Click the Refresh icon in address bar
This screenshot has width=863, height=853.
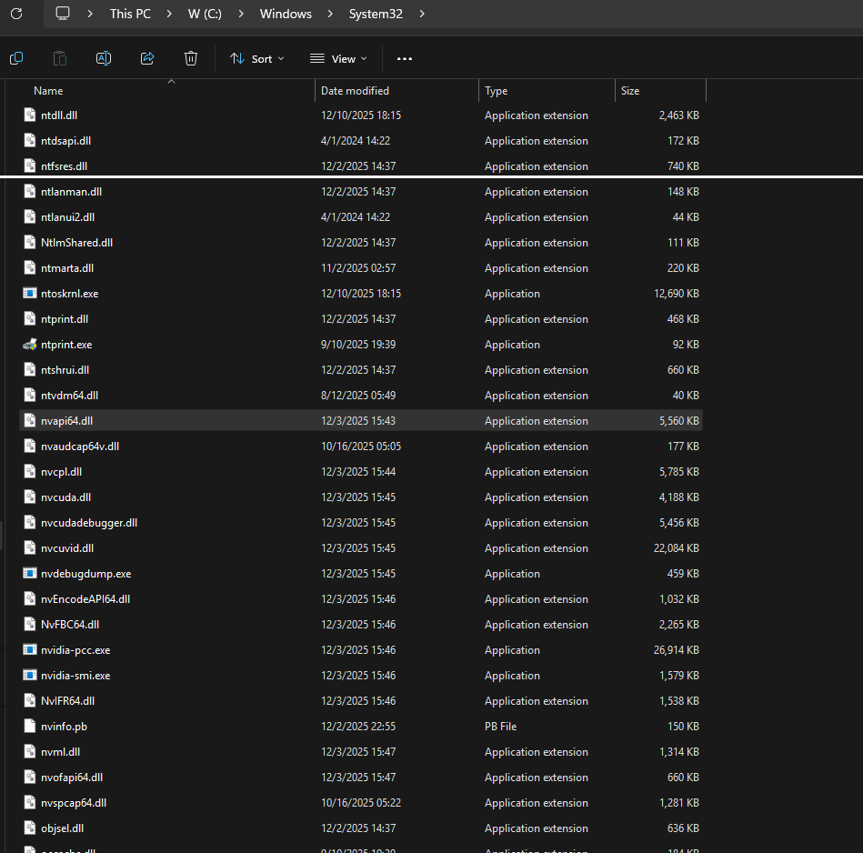(x=16, y=14)
